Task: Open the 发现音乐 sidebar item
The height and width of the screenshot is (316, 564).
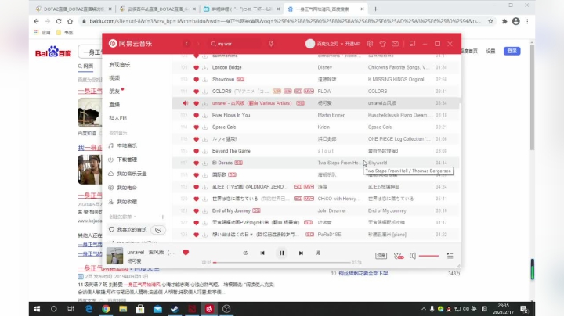Action: pyautogui.click(x=120, y=65)
